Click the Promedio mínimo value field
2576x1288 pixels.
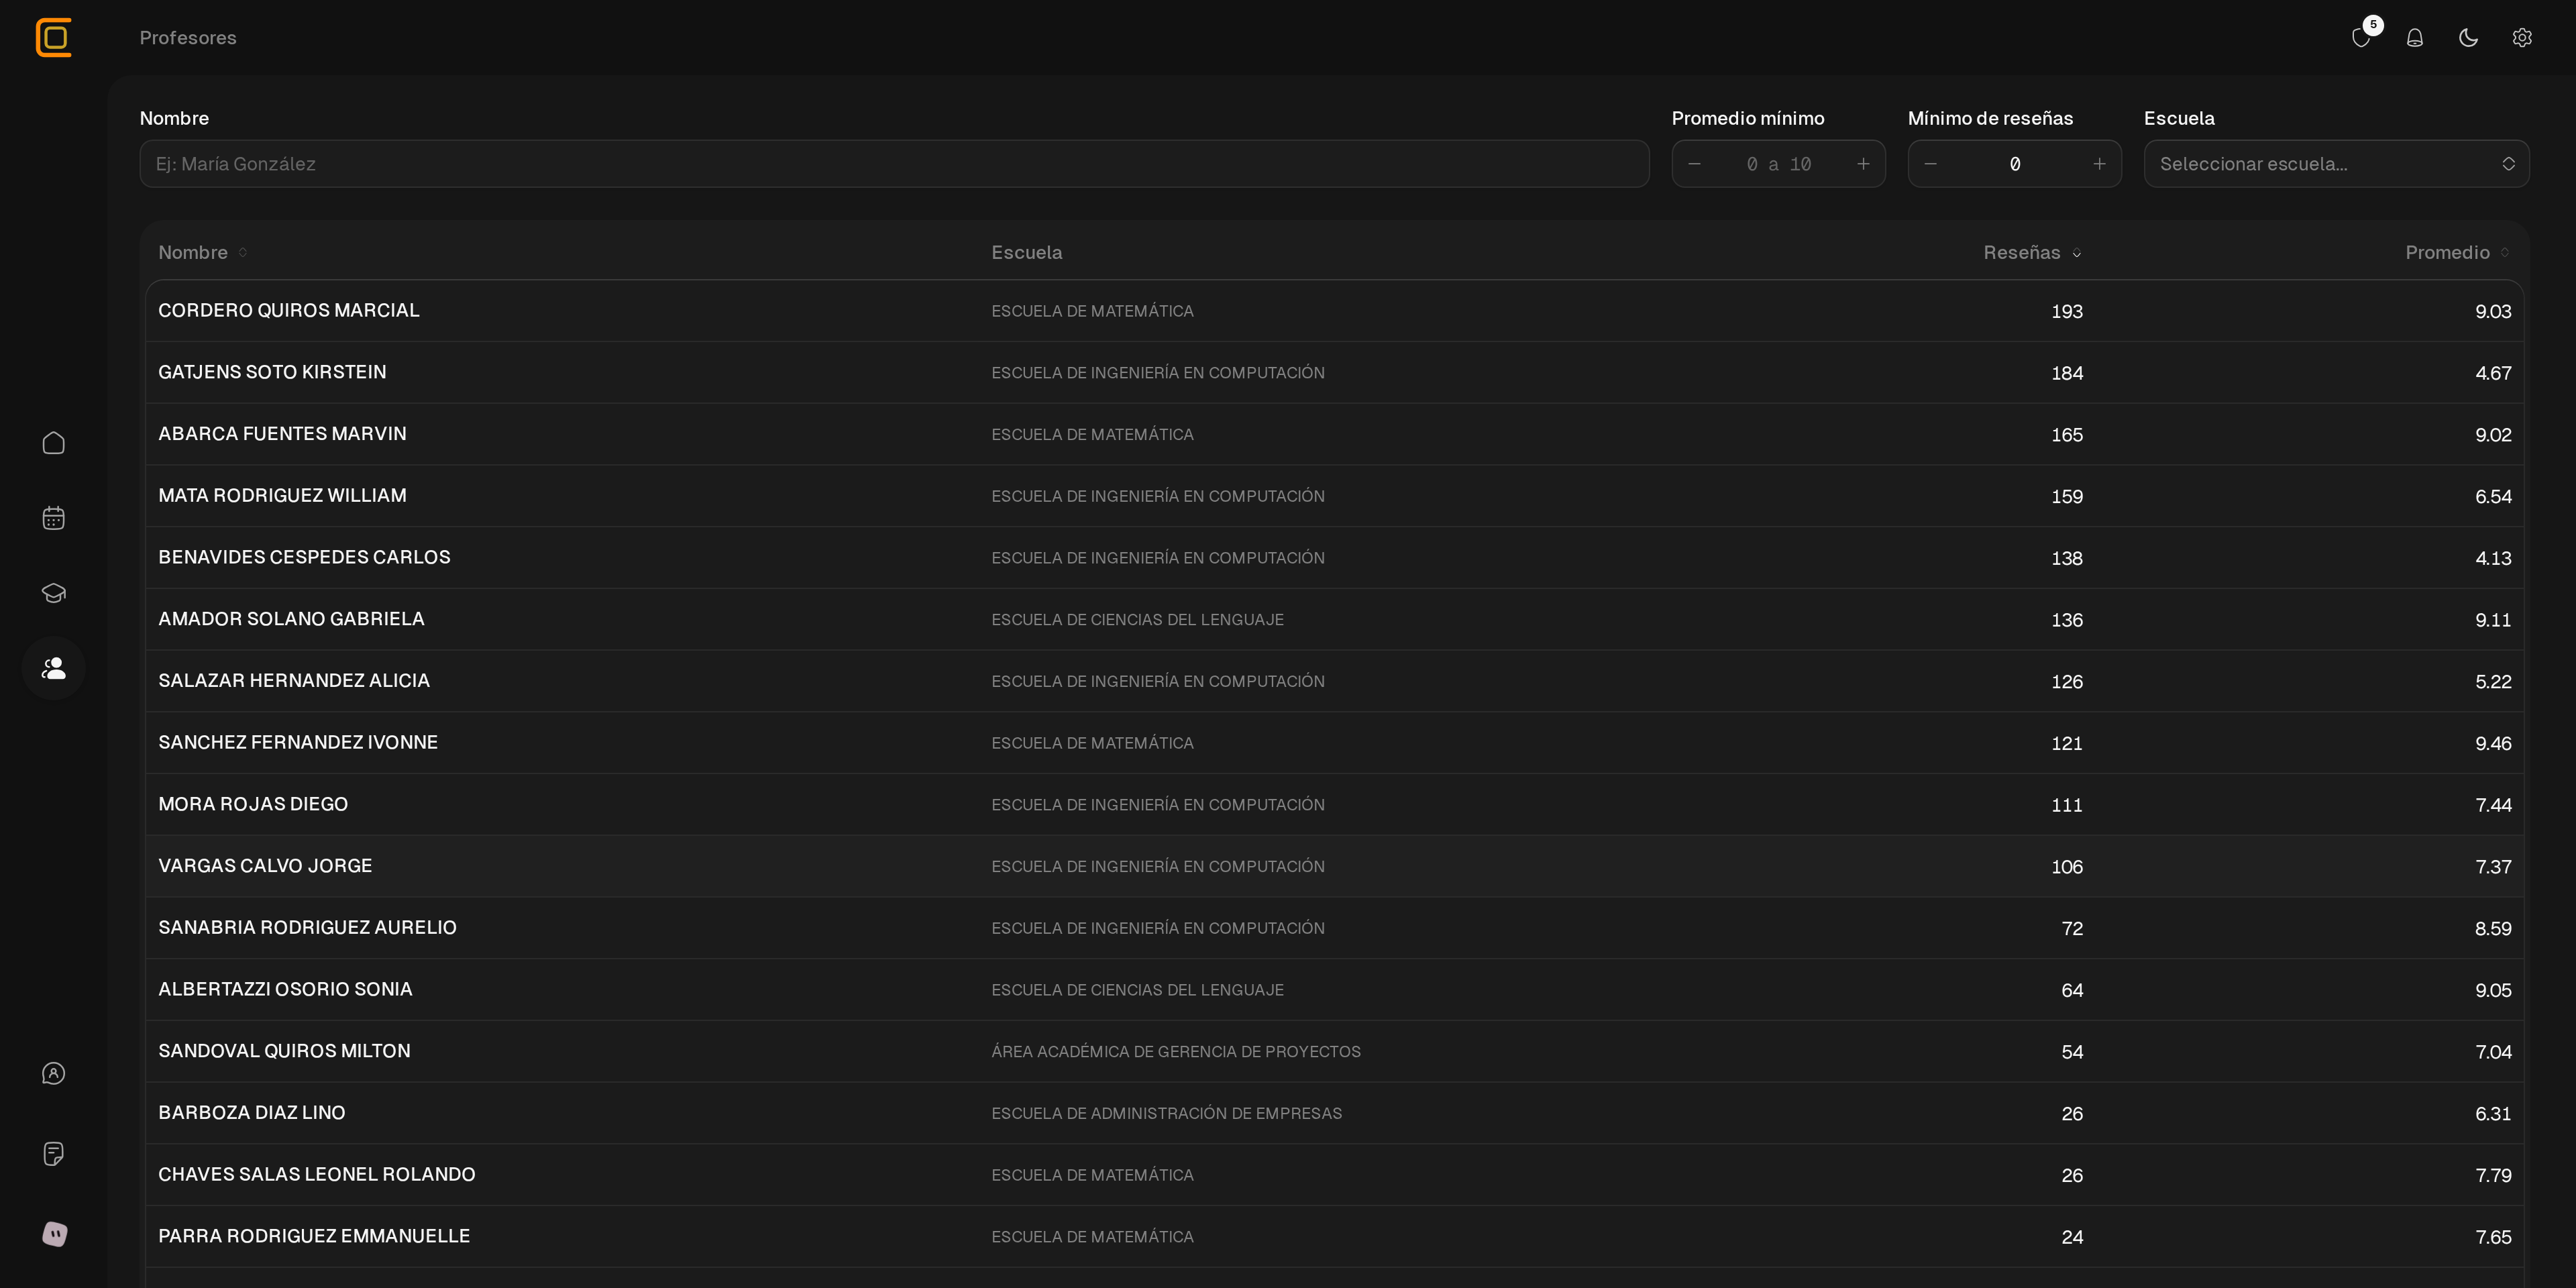(x=1779, y=164)
